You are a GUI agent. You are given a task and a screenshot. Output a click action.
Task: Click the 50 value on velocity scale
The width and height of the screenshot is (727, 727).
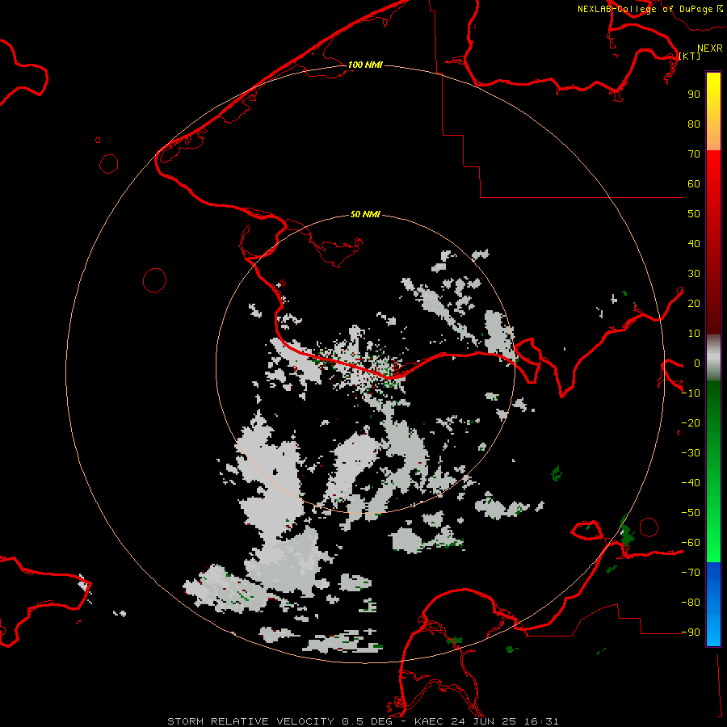[x=694, y=214]
